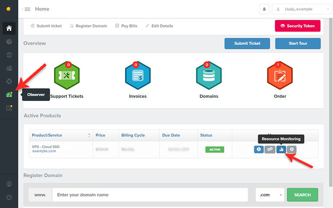
Task: Toggle the hamburger menu beside Home
Action: coord(27,9)
